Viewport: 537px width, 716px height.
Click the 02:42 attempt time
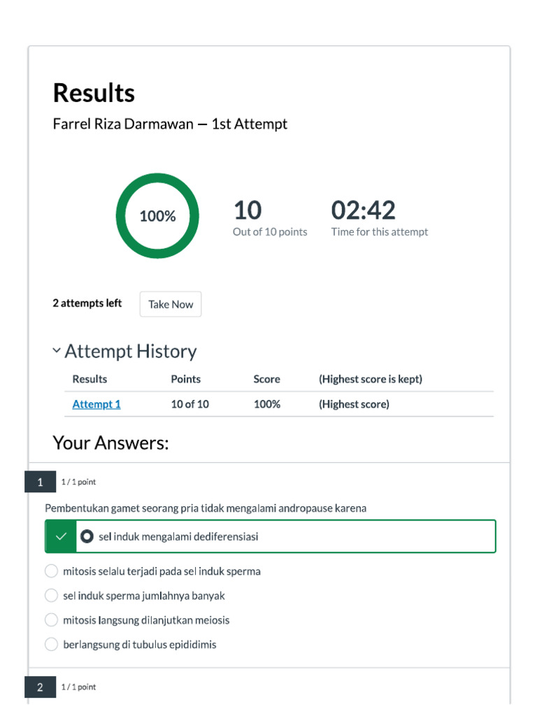click(x=363, y=210)
